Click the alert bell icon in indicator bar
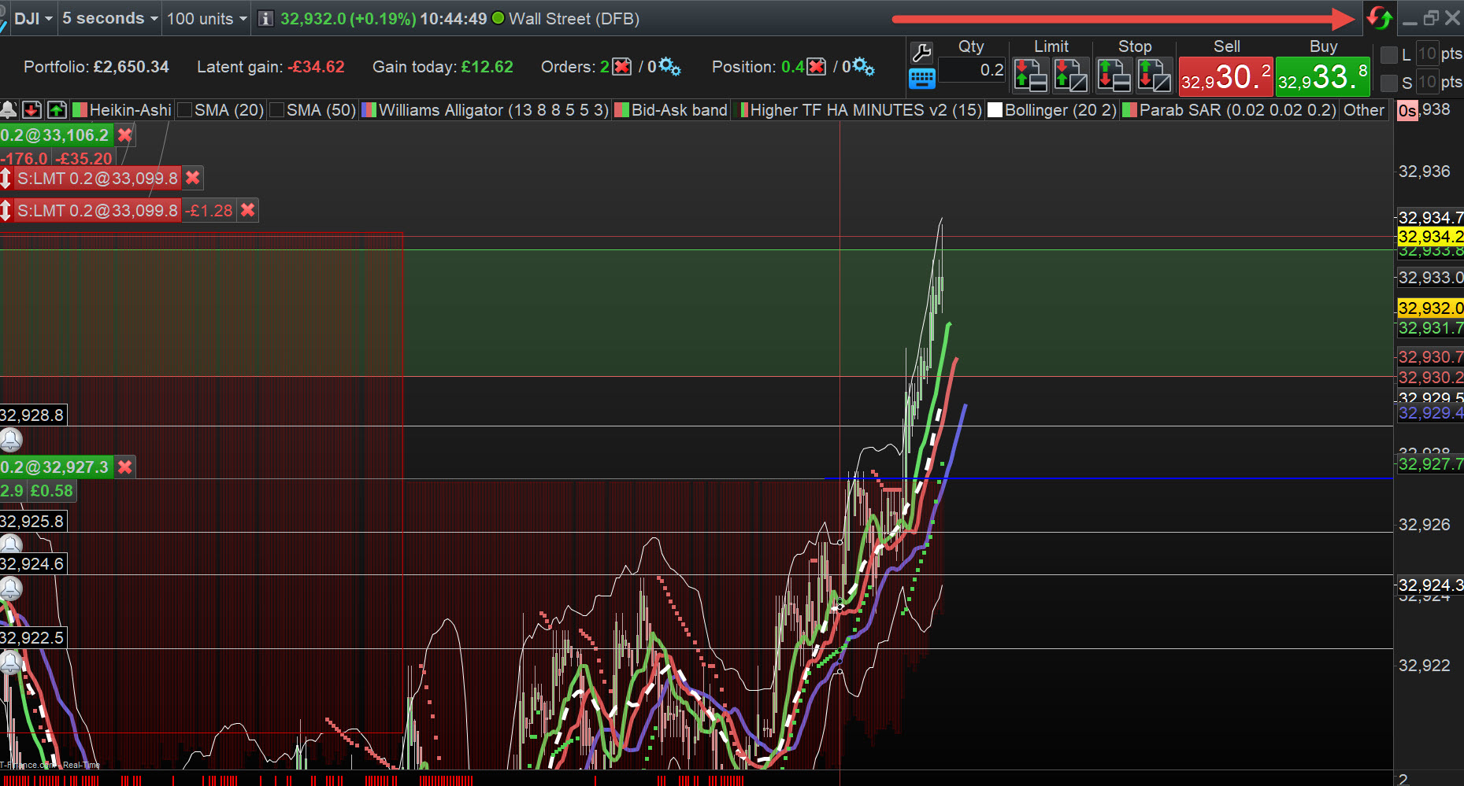This screenshot has width=1464, height=786. tap(9, 110)
